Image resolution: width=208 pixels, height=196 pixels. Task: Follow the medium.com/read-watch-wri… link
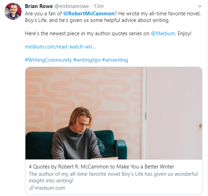pos(60,47)
